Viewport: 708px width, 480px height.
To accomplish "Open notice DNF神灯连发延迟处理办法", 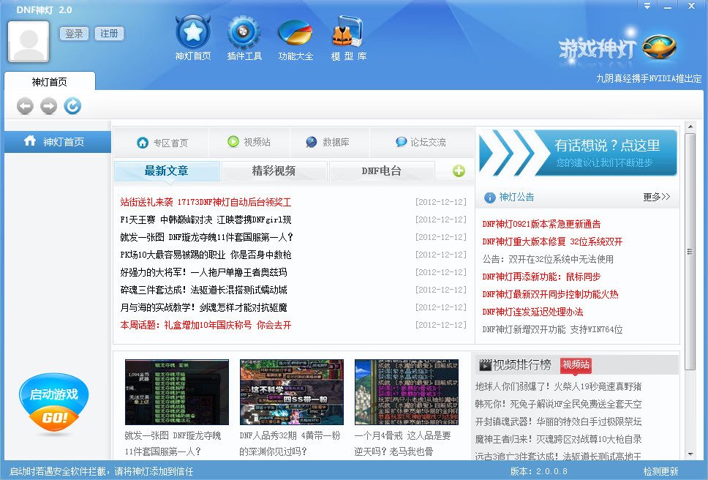I will coord(532,312).
